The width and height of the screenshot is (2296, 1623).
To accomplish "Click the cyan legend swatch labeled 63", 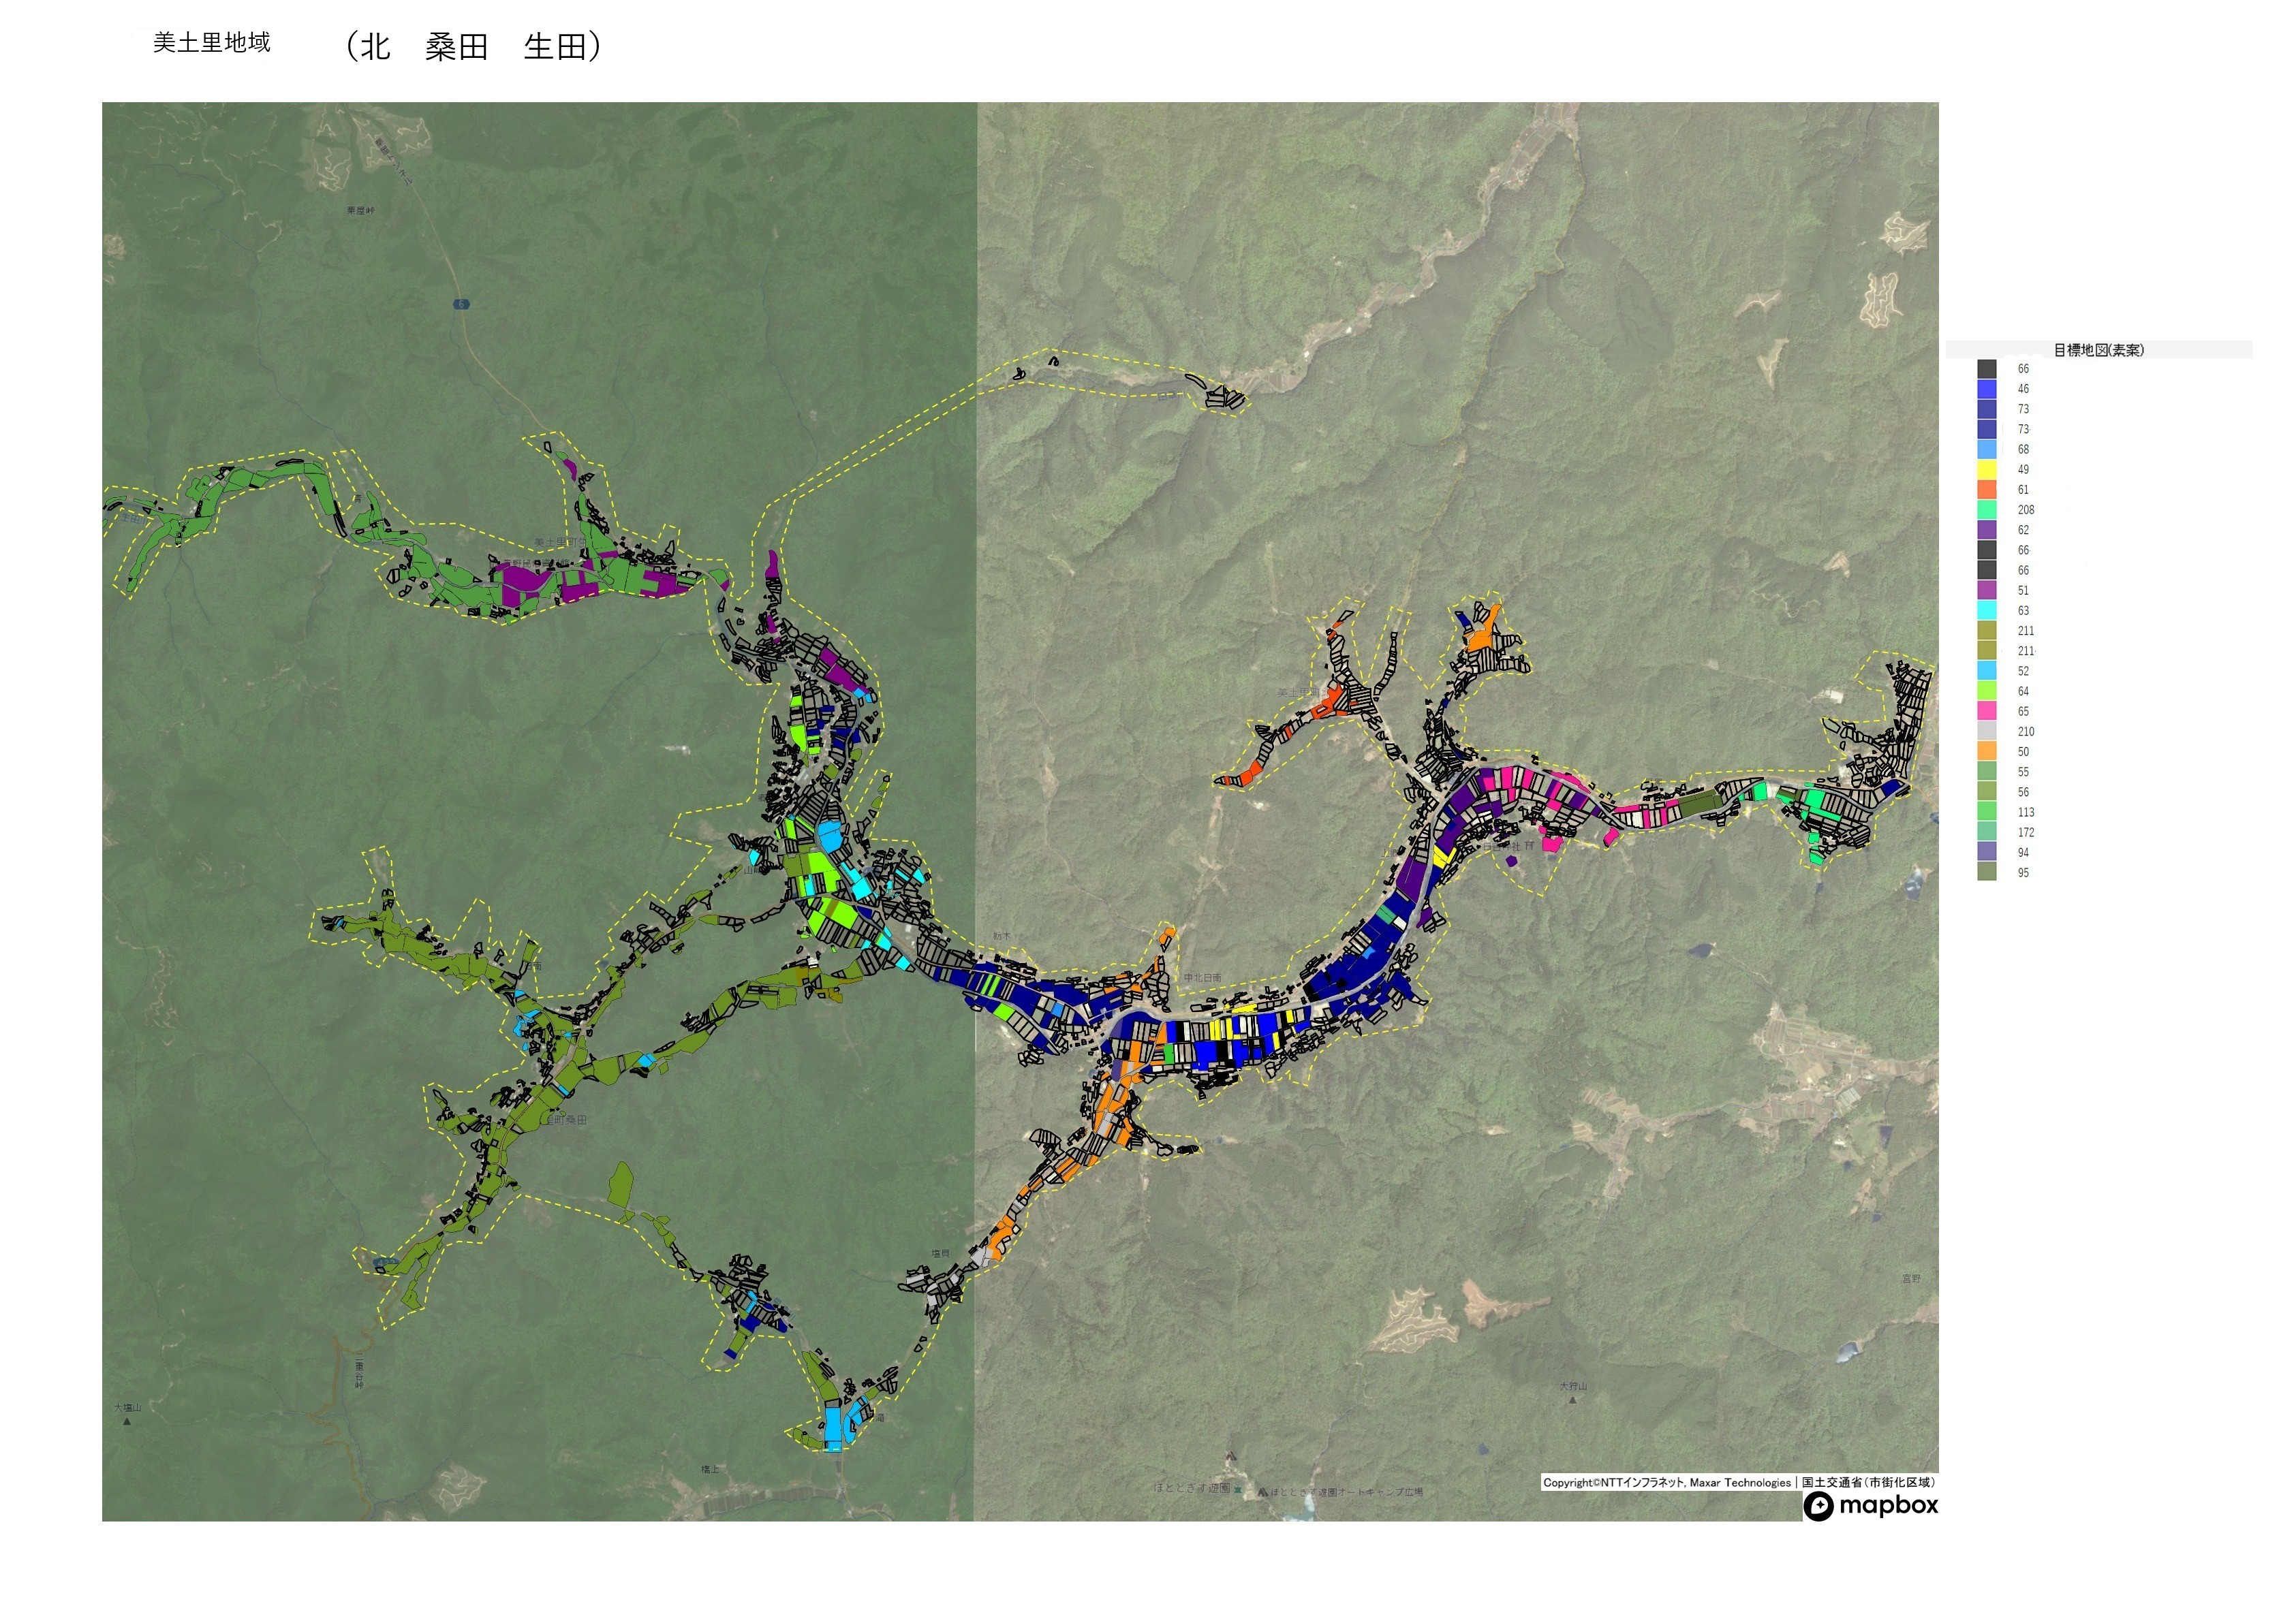I will point(1987,611).
